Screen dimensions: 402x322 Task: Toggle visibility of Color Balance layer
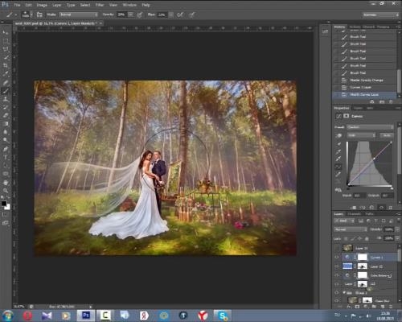click(337, 275)
